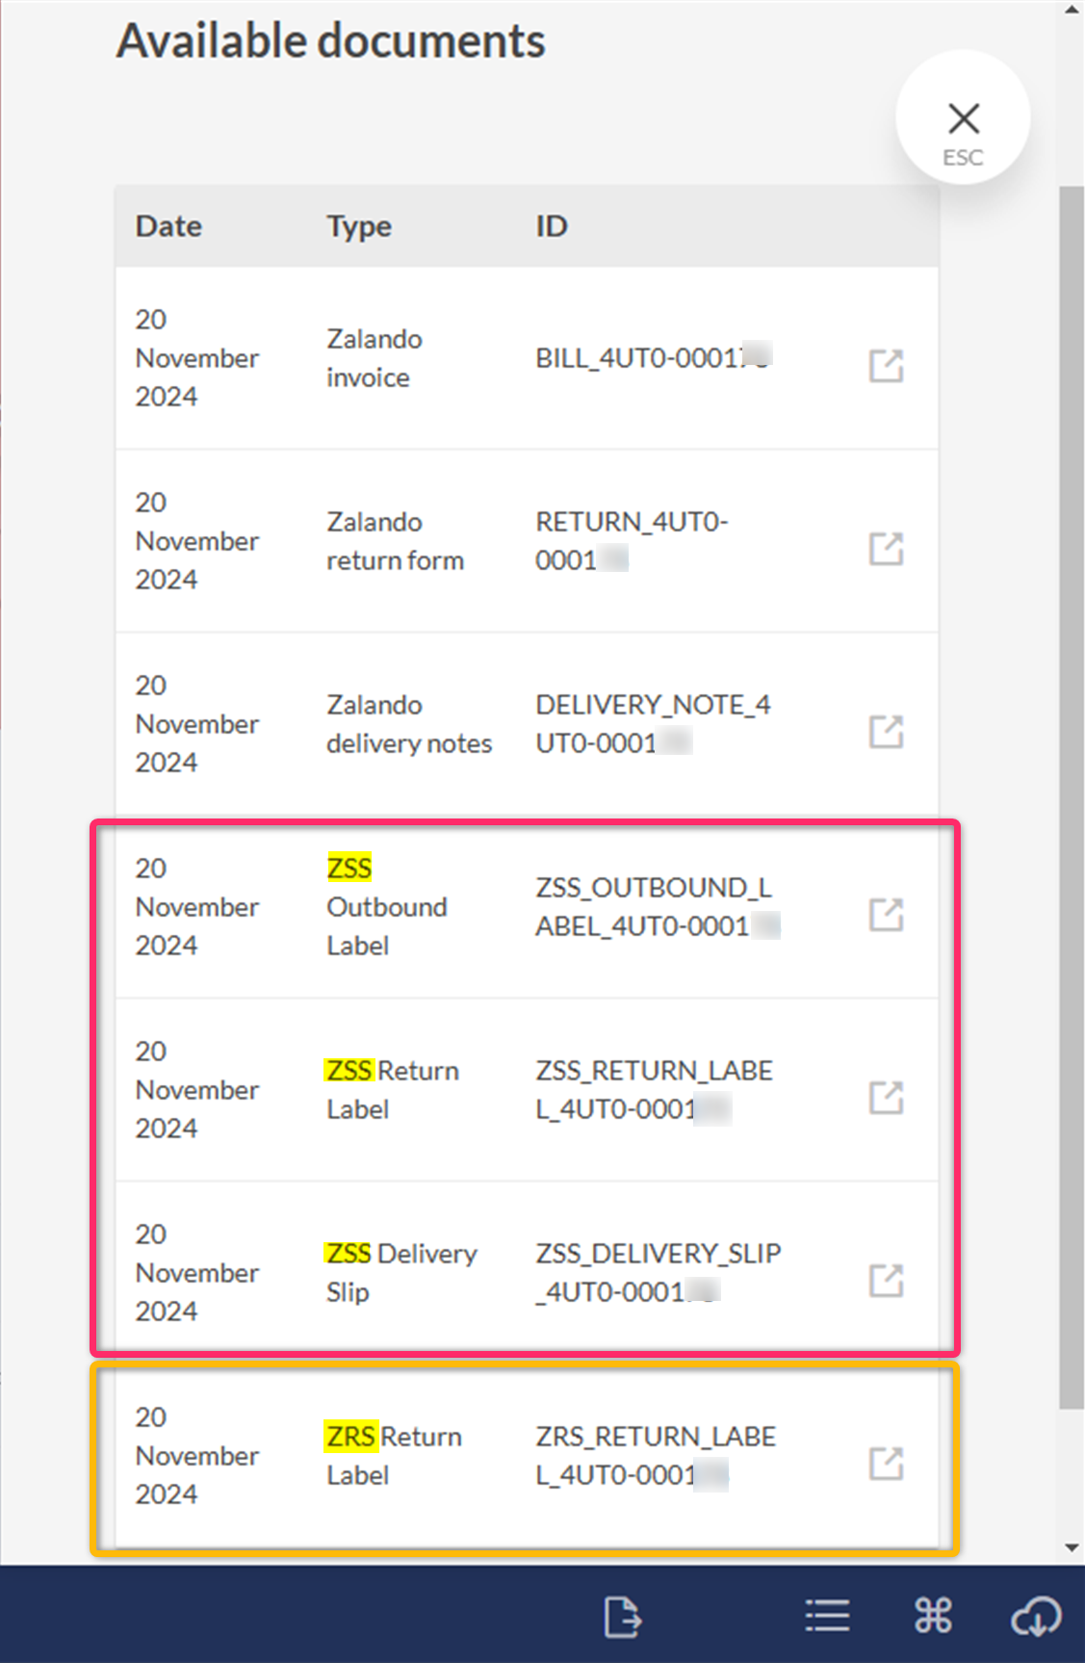Click the ZSS_OUTBOUND_LABEL ID text
This screenshot has width=1085, height=1663.
point(655,906)
